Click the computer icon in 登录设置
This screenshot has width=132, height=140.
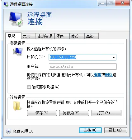coord(18,52)
